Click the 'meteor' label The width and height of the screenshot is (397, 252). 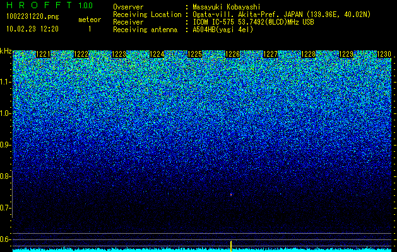click(90, 20)
